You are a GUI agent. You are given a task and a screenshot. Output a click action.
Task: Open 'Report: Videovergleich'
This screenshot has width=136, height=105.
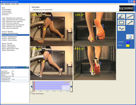[9, 47]
